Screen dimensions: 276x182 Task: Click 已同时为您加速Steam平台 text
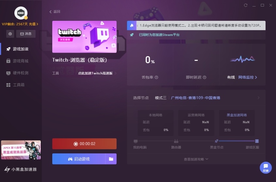coord(159,35)
